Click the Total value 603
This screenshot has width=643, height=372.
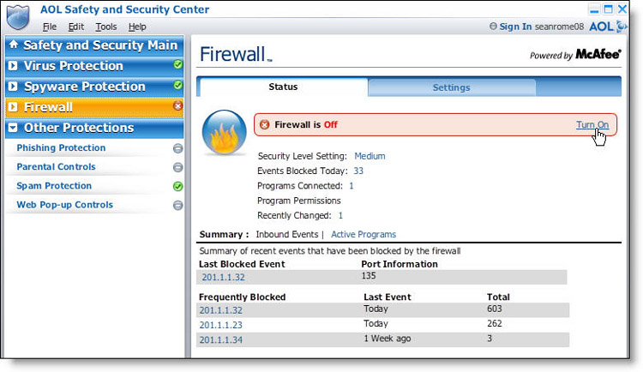[495, 309]
